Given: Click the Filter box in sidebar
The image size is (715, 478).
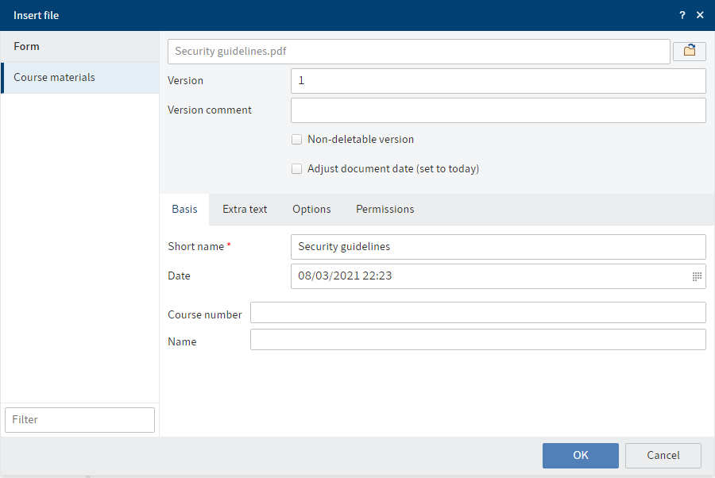Looking at the screenshot, I should pos(79,420).
